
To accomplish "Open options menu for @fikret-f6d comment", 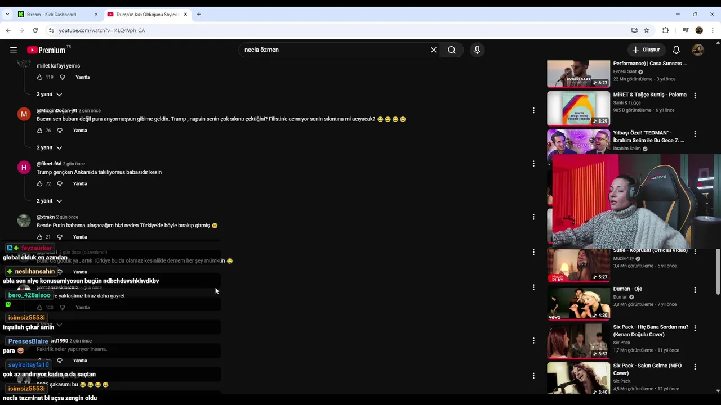I will click(533, 164).
